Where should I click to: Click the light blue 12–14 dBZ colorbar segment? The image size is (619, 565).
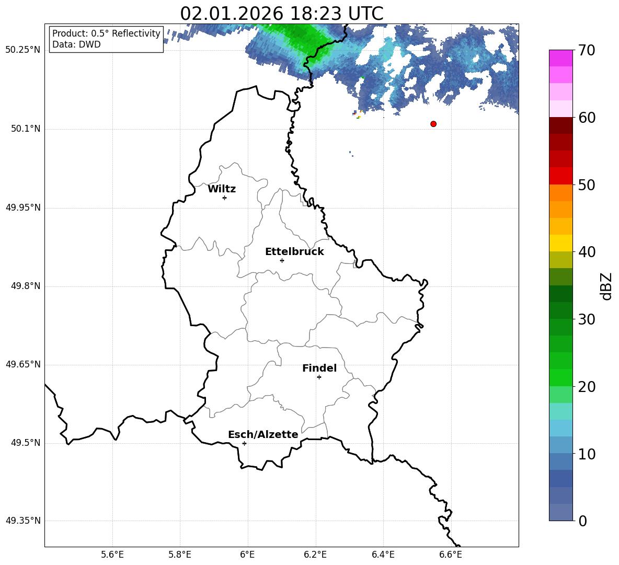point(560,428)
